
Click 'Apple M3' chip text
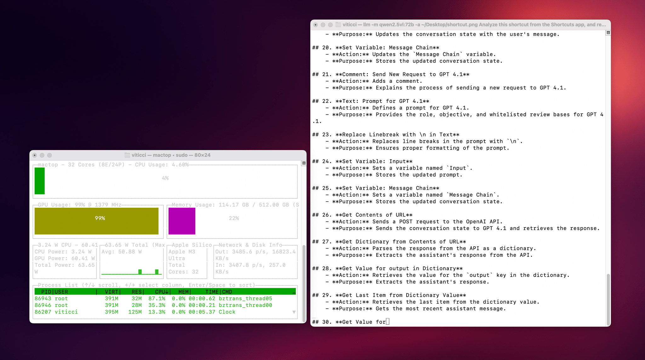(182, 252)
